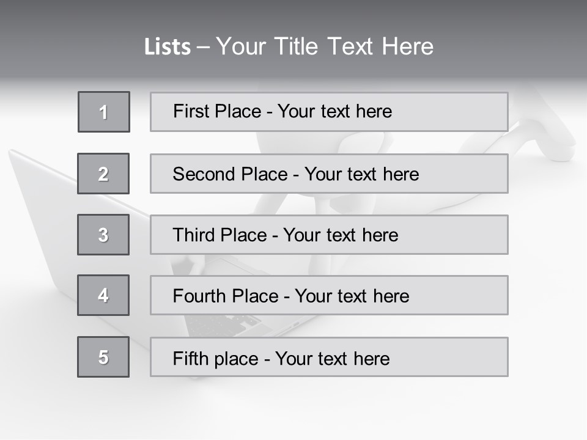This screenshot has width=587, height=440.
Task: Click the blank right end of the Fifth place bar
Action: pos(465,358)
